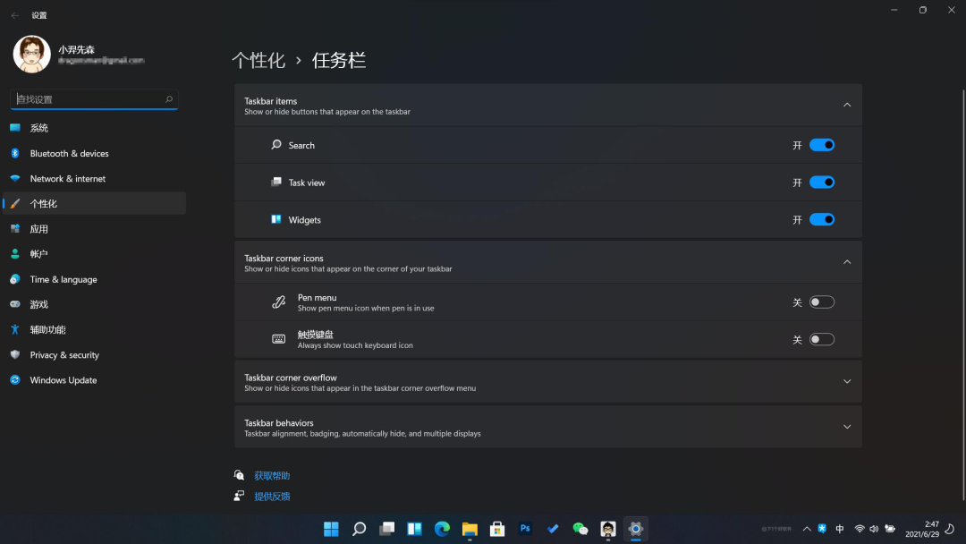Show hidden tray icons chevron
Viewport: 966px width, 544px height.
coord(807,529)
